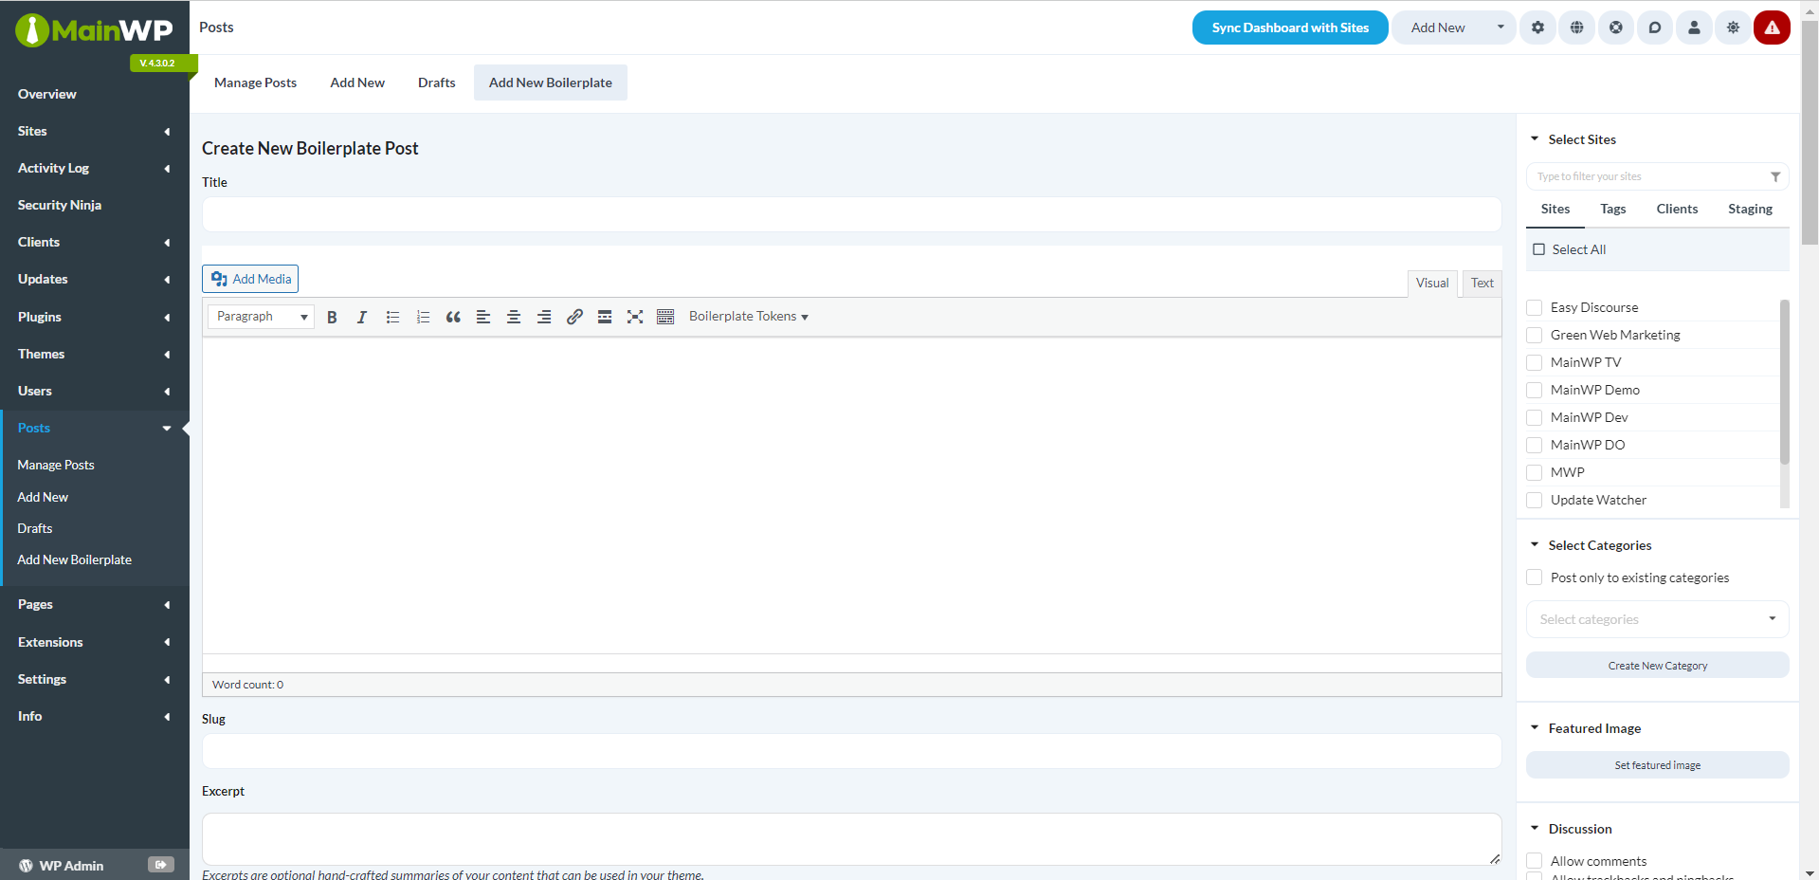This screenshot has width=1819, height=880.
Task: Click Create New Category button
Action: pyautogui.click(x=1657, y=666)
